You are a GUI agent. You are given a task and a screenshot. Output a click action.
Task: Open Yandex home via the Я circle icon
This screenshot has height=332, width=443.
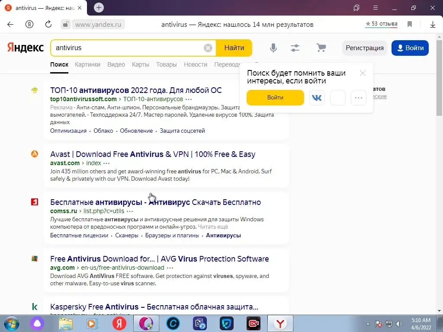click(29, 25)
